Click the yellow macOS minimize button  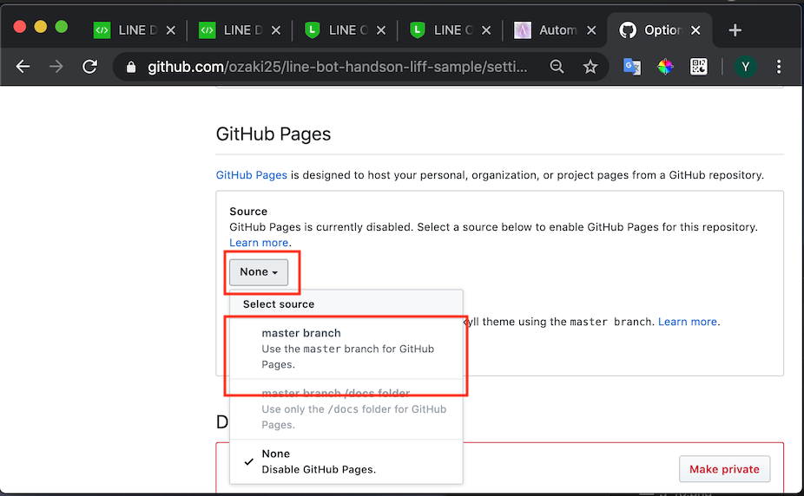click(41, 27)
